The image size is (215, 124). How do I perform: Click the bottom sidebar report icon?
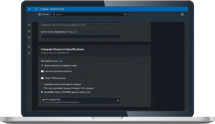tap(29, 53)
